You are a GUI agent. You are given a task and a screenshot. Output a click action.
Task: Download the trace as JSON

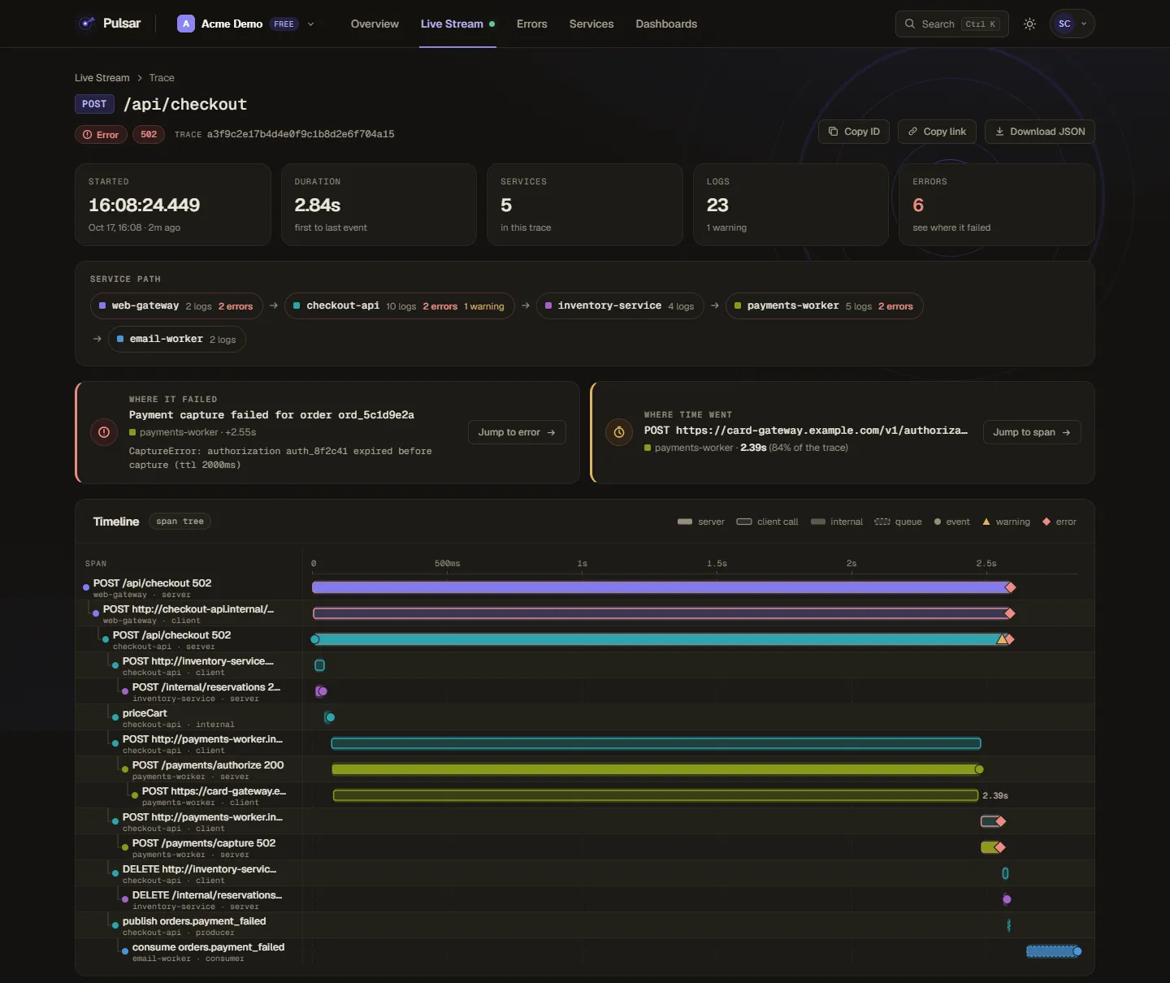pyautogui.click(x=1040, y=132)
